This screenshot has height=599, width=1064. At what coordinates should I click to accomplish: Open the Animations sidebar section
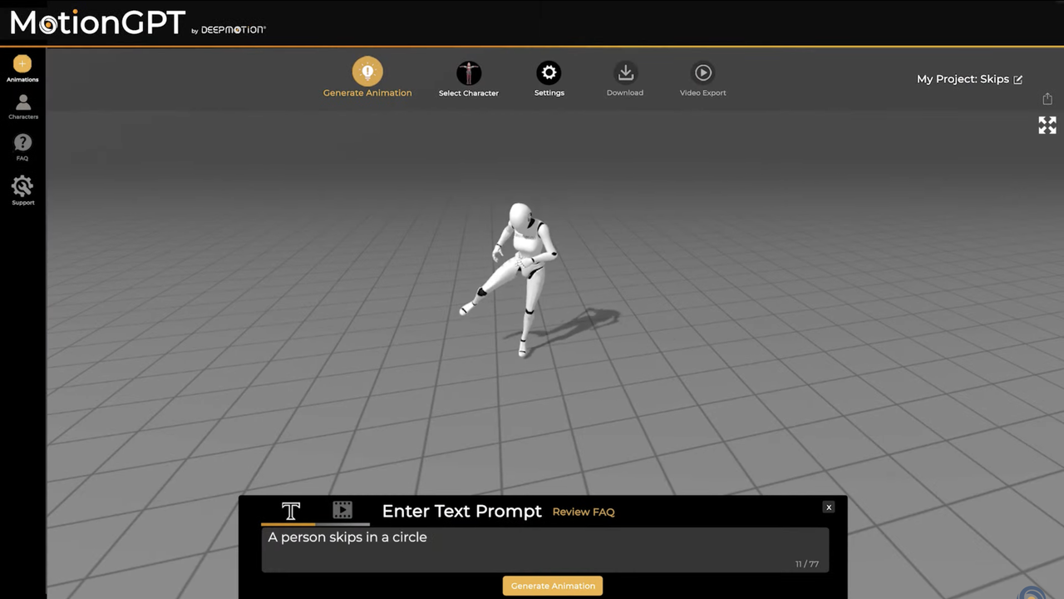(22, 68)
